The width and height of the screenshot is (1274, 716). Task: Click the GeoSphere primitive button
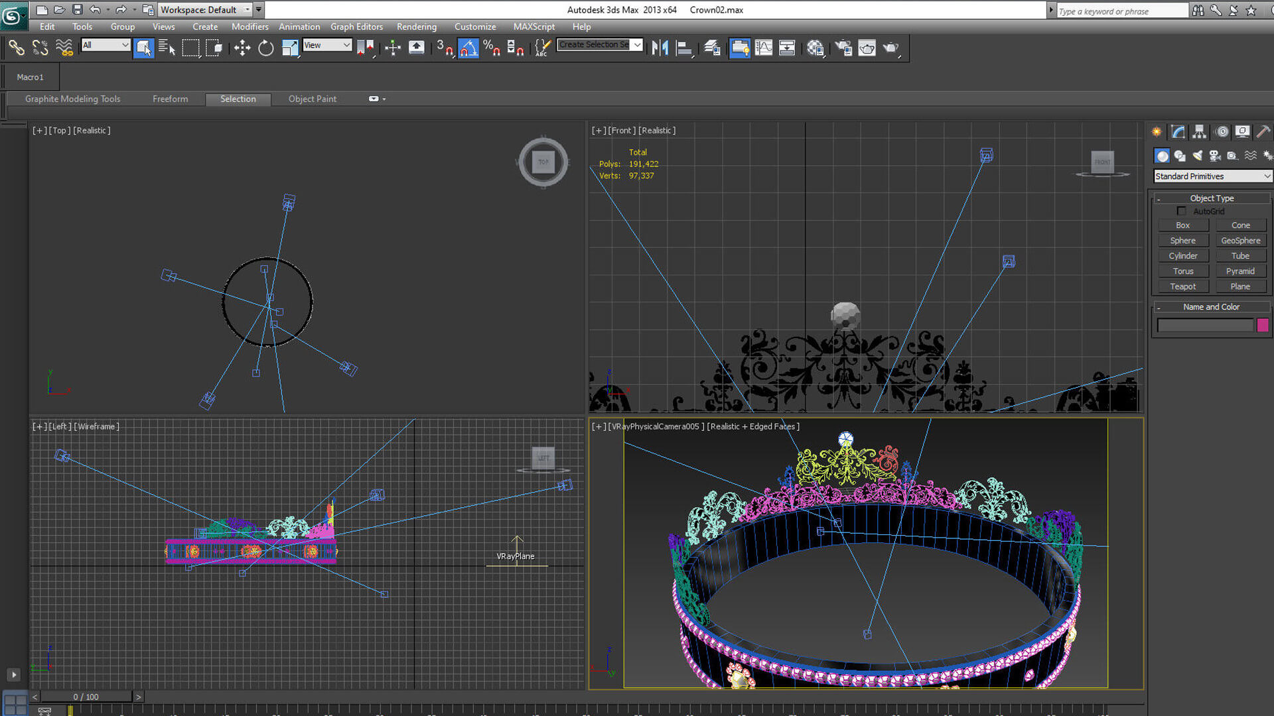1240,241
